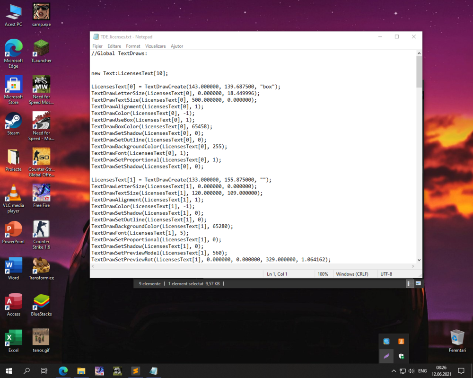Viewport: 473px width, 378px height.
Task: Click the vertical scrollbar down arrow
Action: (419, 260)
